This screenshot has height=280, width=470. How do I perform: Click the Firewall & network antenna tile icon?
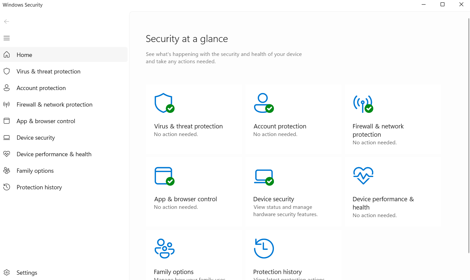pyautogui.click(x=363, y=104)
